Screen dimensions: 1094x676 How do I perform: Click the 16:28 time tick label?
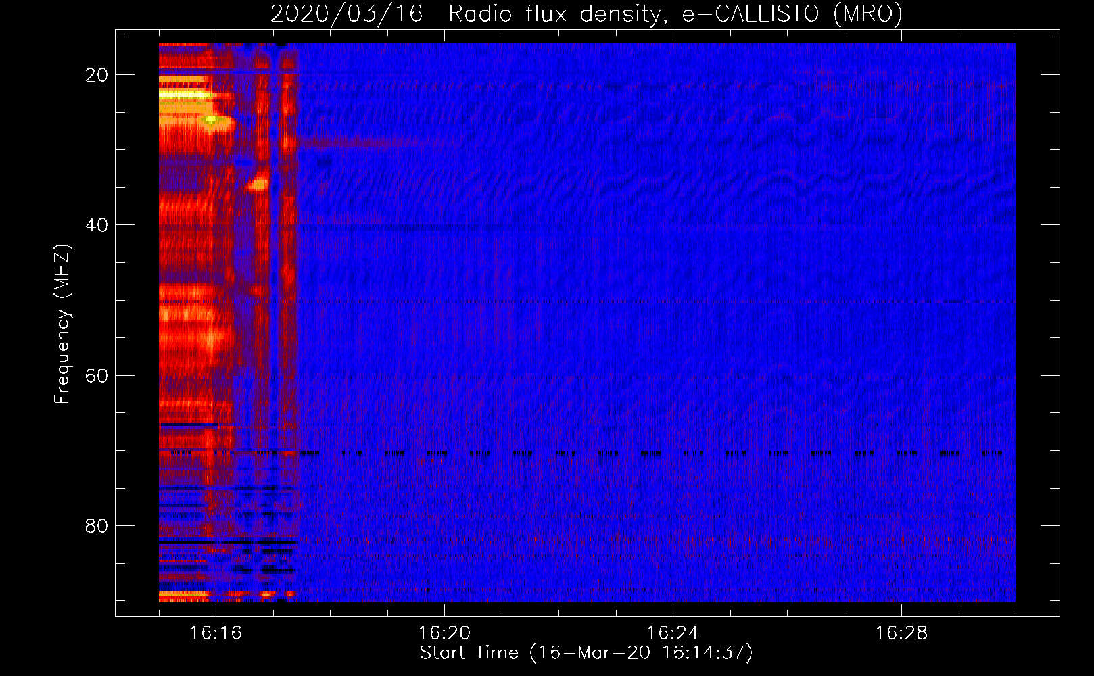pyautogui.click(x=901, y=633)
